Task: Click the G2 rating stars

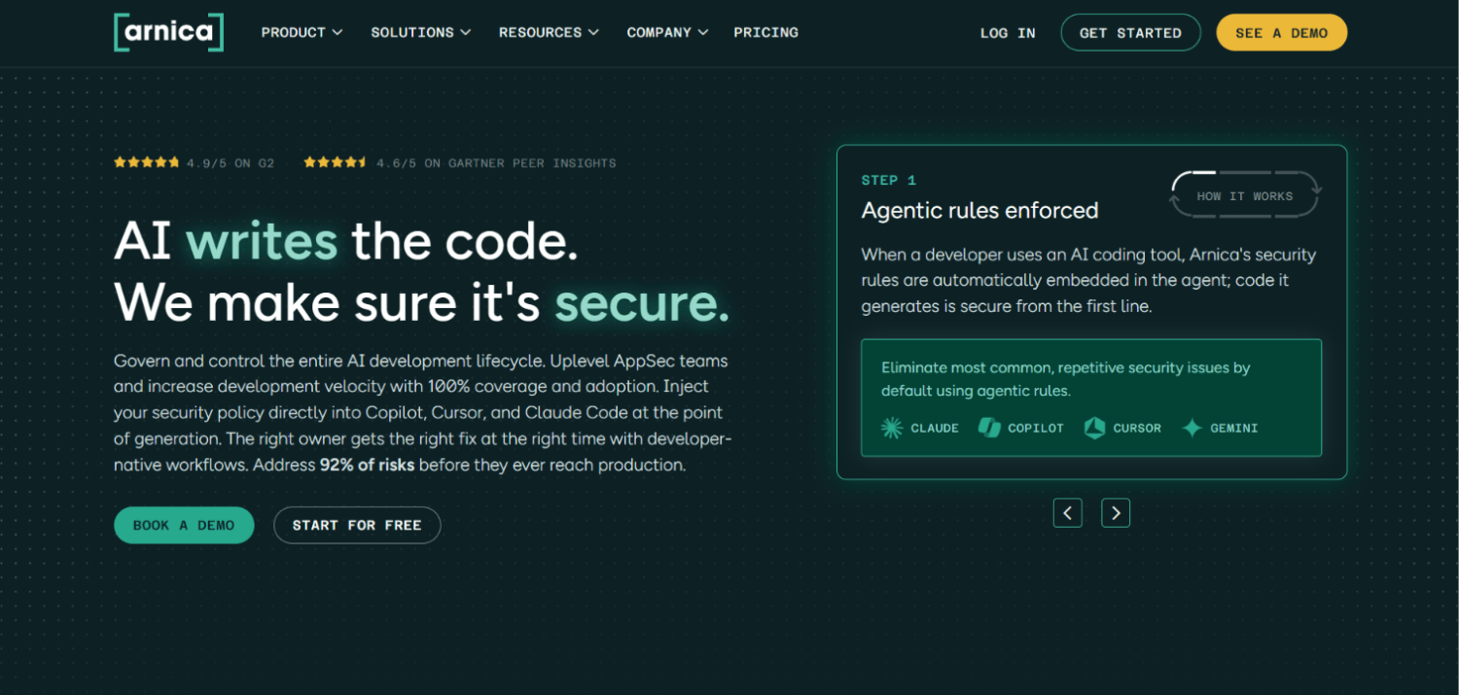Action: tap(147, 162)
